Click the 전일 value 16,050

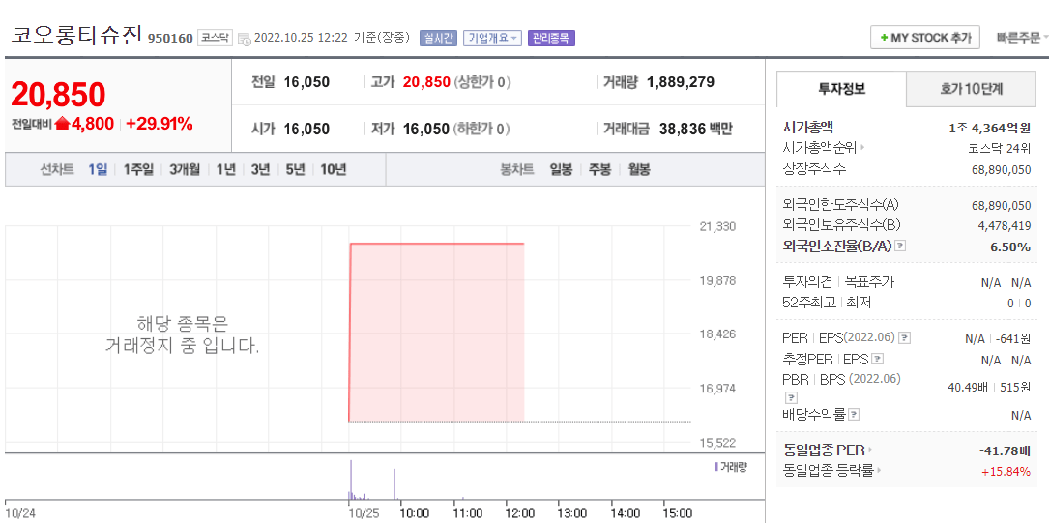[x=306, y=82]
